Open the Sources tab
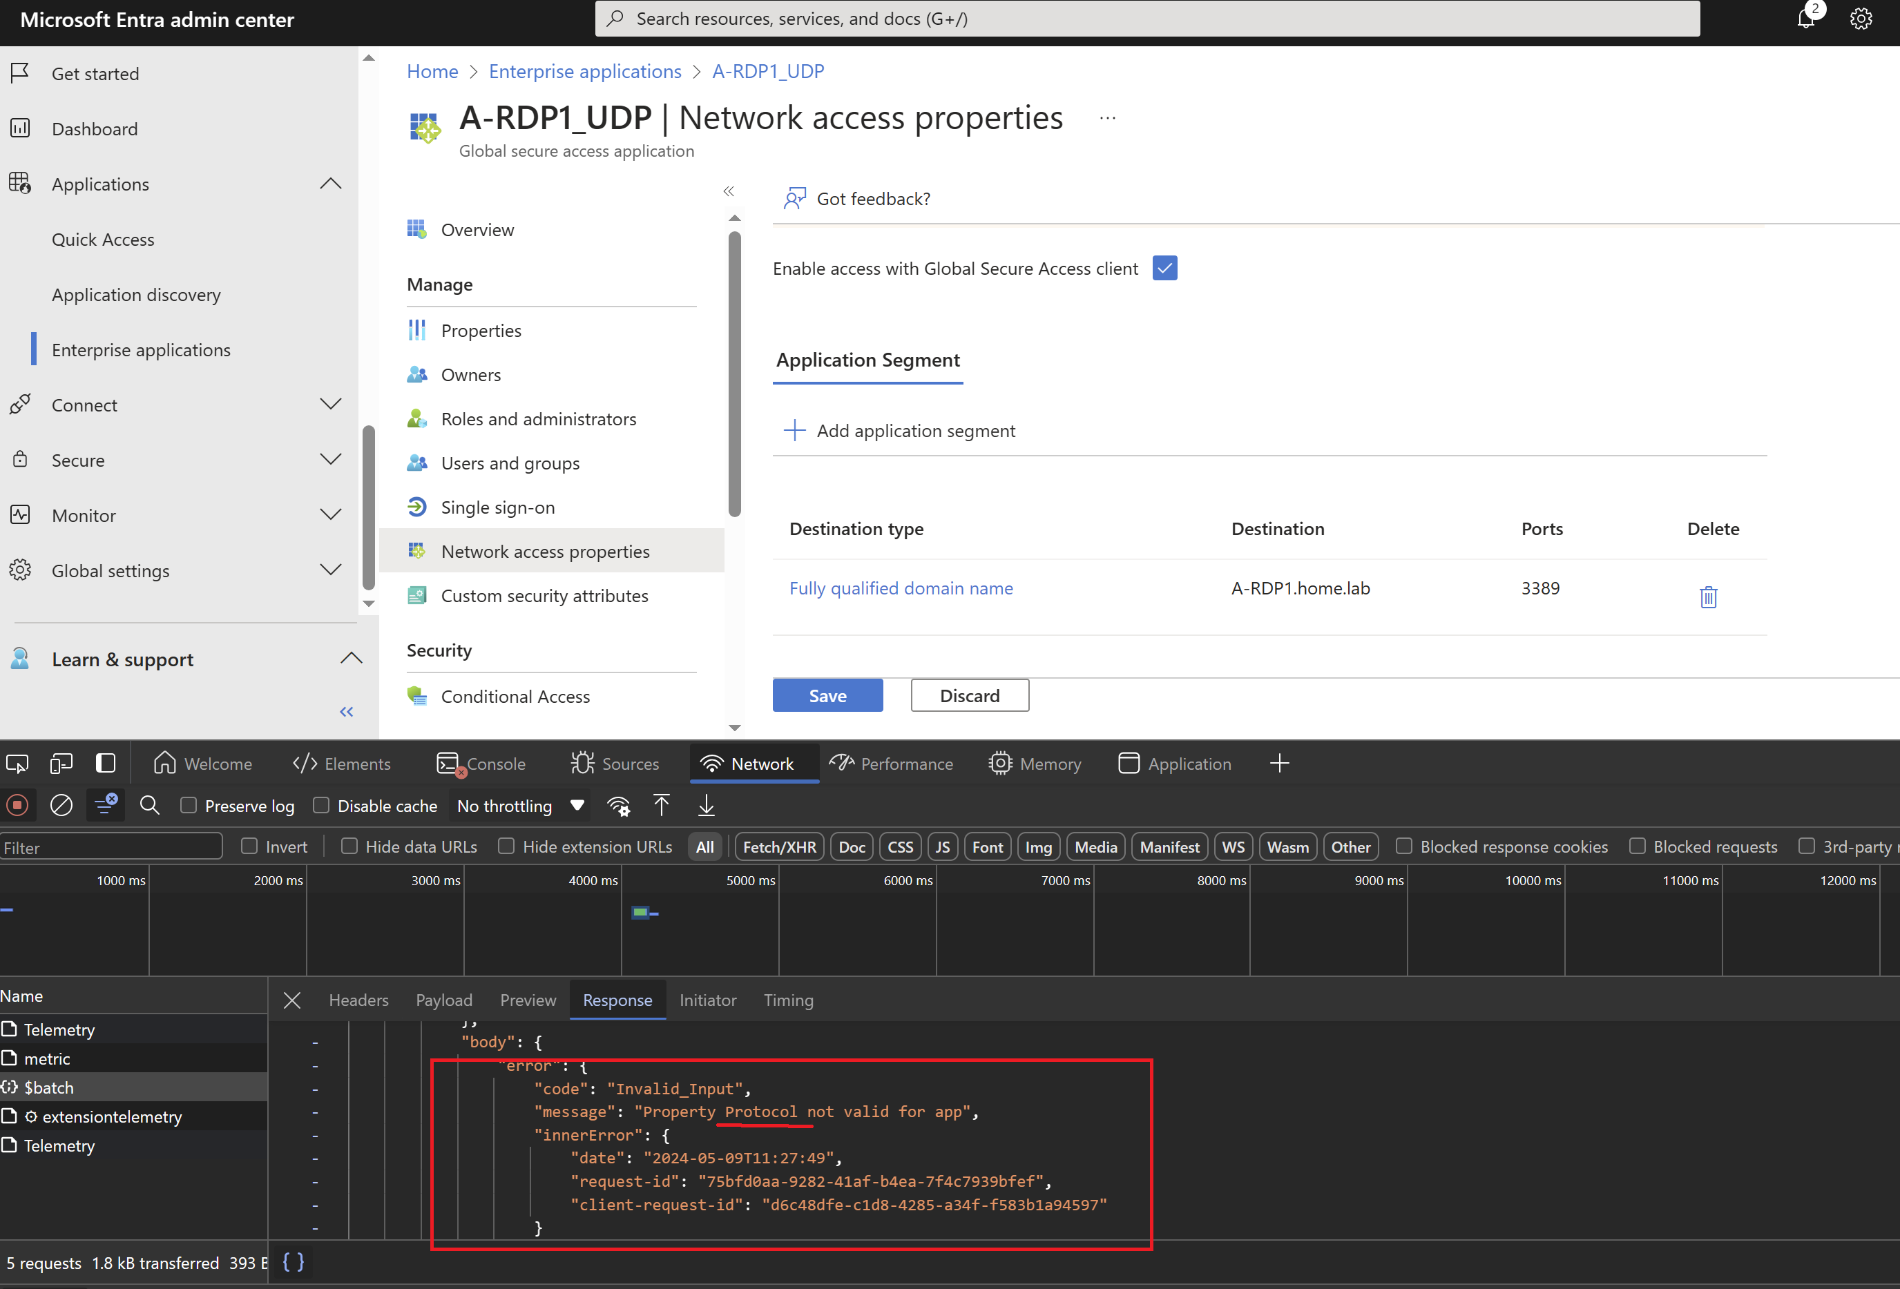Image resolution: width=1900 pixels, height=1289 pixels. pos(615,764)
